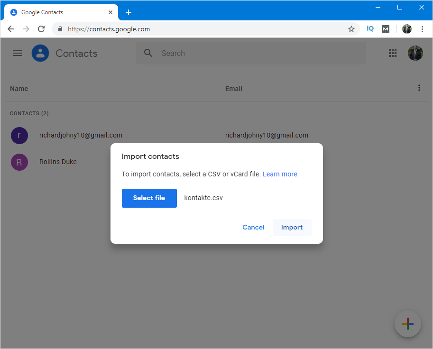This screenshot has width=433, height=349.
Task: Click the create contact plus button
Action: (x=407, y=324)
